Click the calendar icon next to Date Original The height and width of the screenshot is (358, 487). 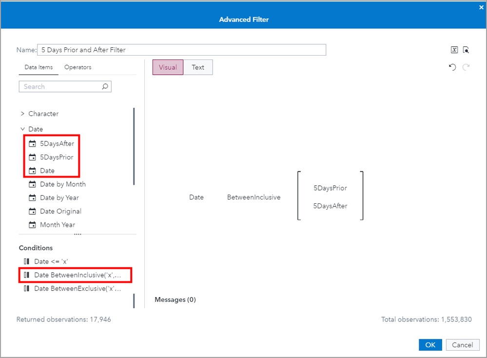[x=32, y=211]
